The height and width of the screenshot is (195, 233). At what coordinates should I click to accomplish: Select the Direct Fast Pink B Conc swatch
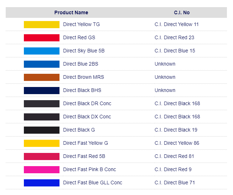(42, 170)
